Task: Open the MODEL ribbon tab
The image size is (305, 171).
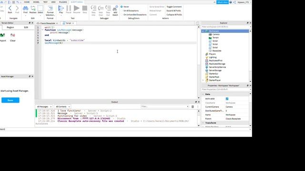Action: 36,2
